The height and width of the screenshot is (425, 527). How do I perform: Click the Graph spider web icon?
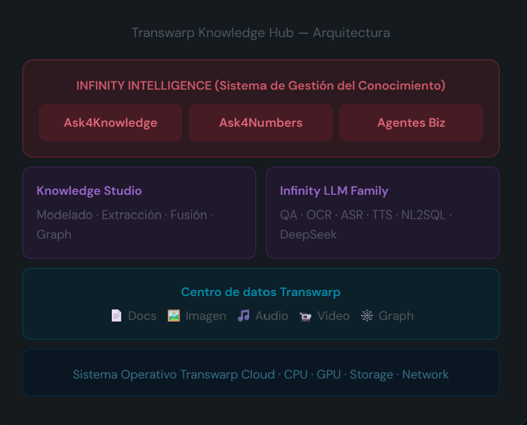(367, 316)
